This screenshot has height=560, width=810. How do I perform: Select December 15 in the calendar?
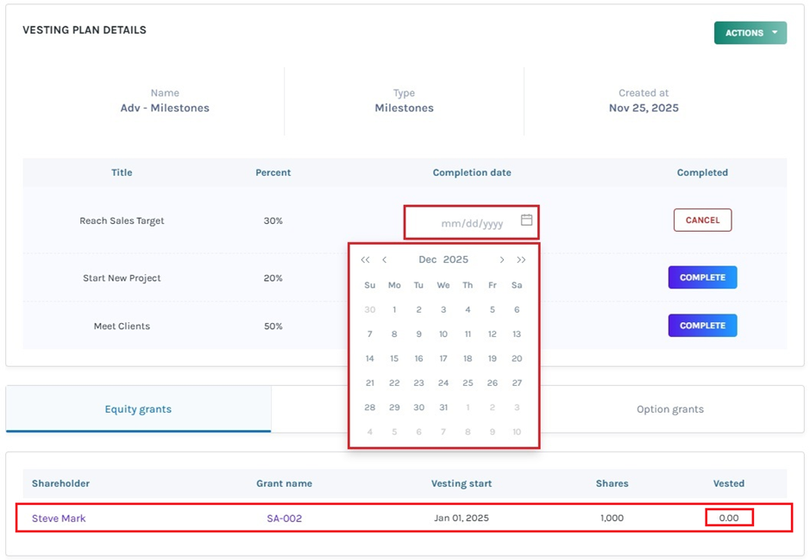[394, 358]
